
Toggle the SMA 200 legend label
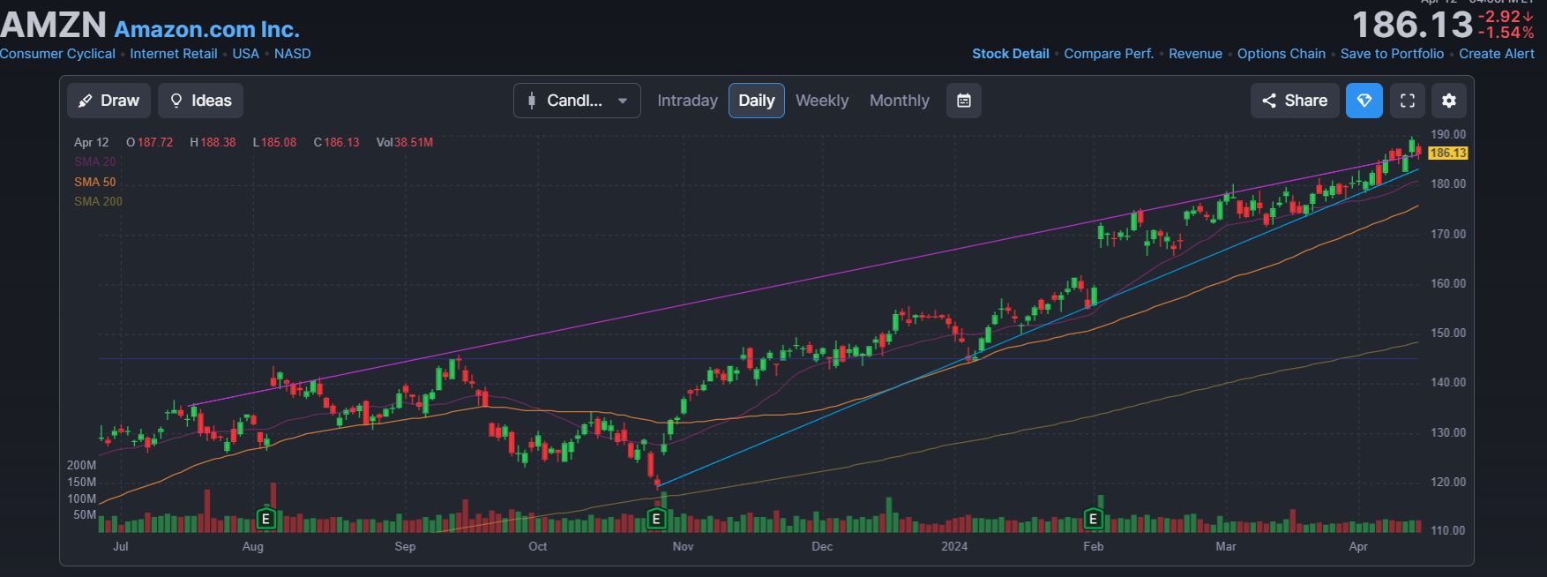[98, 201]
